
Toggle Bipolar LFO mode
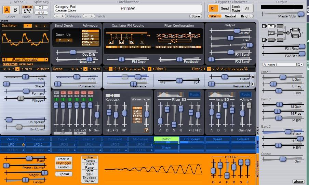(64, 174)
